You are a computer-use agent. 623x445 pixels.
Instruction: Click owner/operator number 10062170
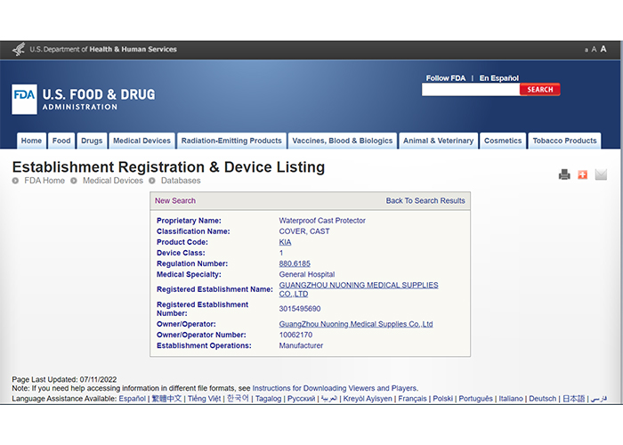tap(295, 335)
